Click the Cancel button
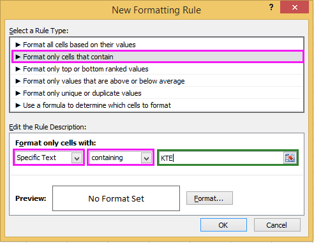 277,225
